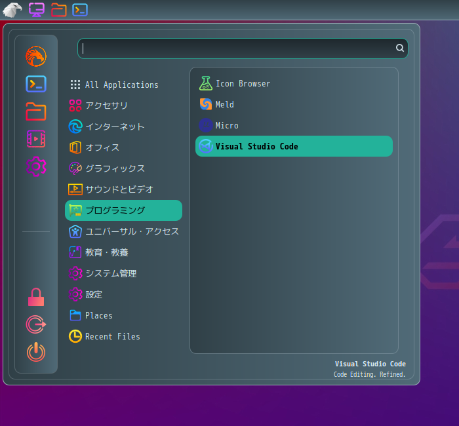Select the All Applications category

[x=123, y=85]
